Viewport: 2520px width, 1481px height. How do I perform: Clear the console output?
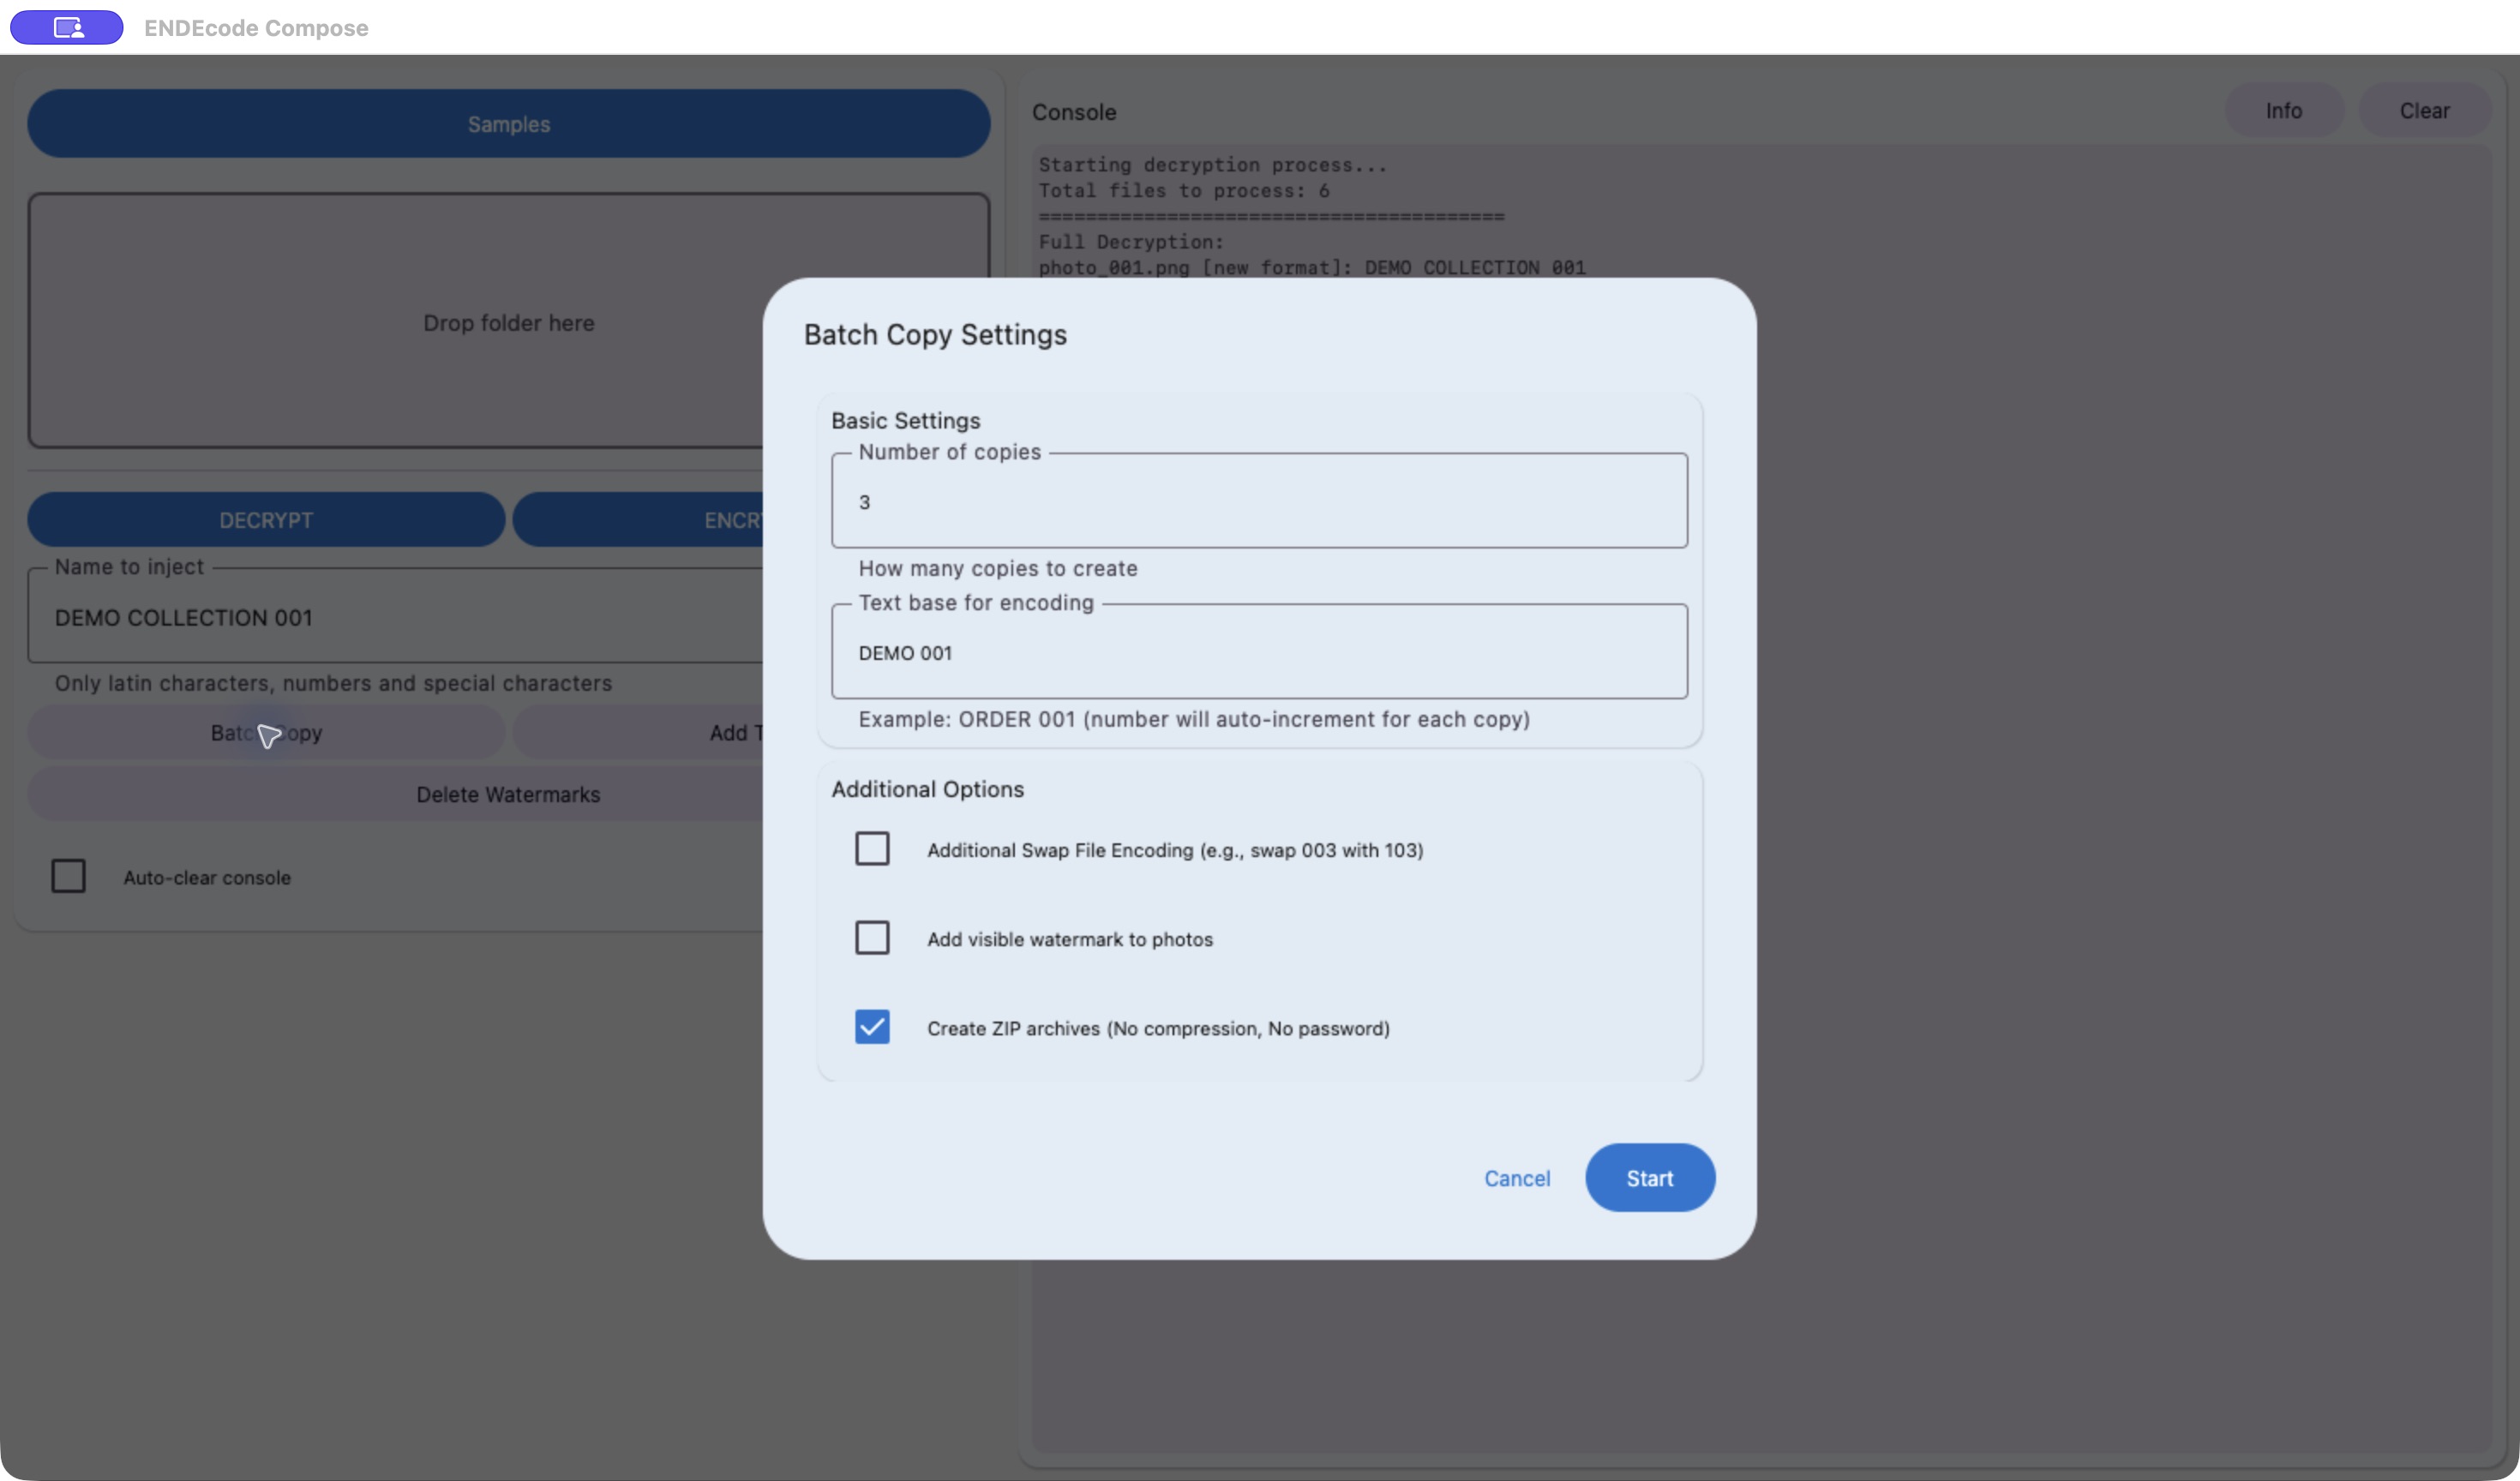click(x=2424, y=110)
